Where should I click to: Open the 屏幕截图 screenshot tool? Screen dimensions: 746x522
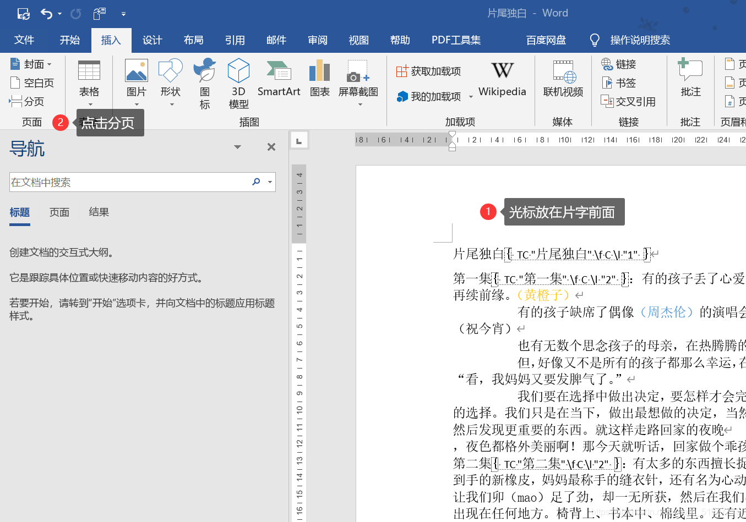tap(358, 83)
